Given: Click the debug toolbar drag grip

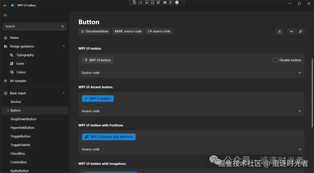Looking at the screenshot, I should click(x=131, y=2).
